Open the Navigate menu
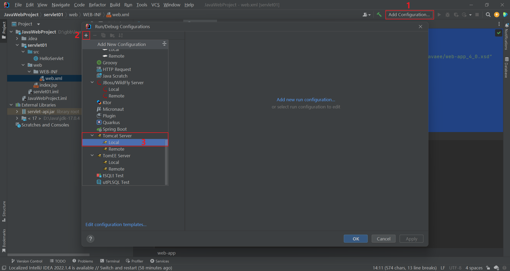 pos(61,5)
